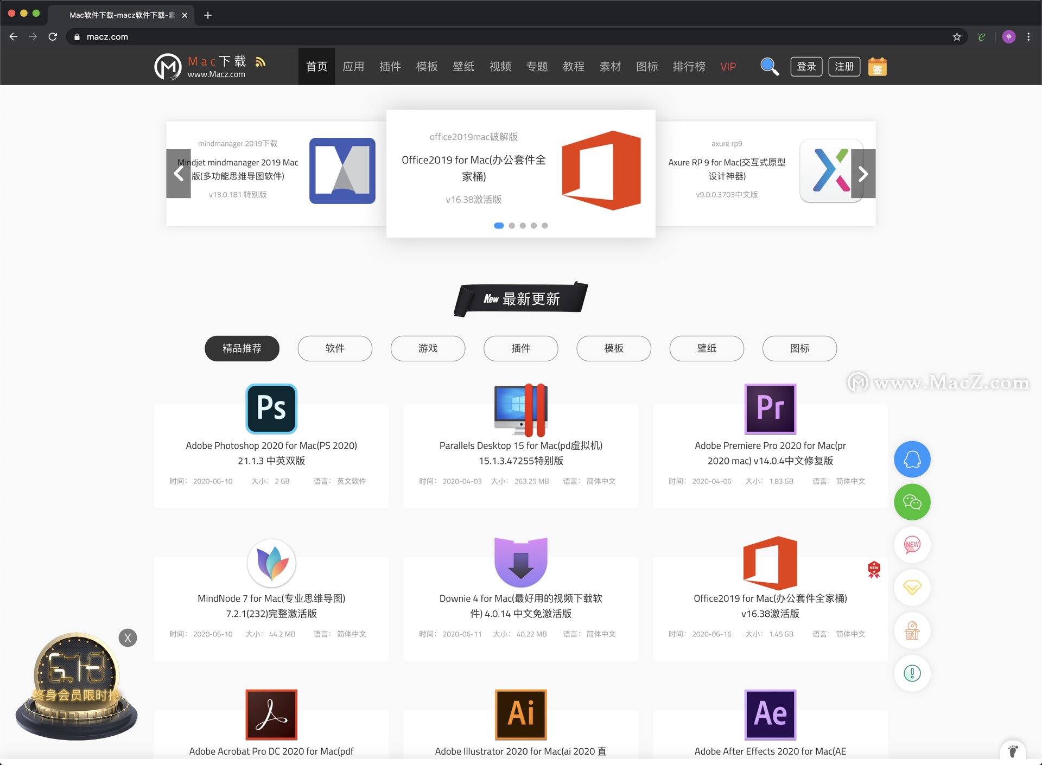This screenshot has height=765, width=1042.
Task: Open the 教程 navigation item
Action: (x=574, y=67)
